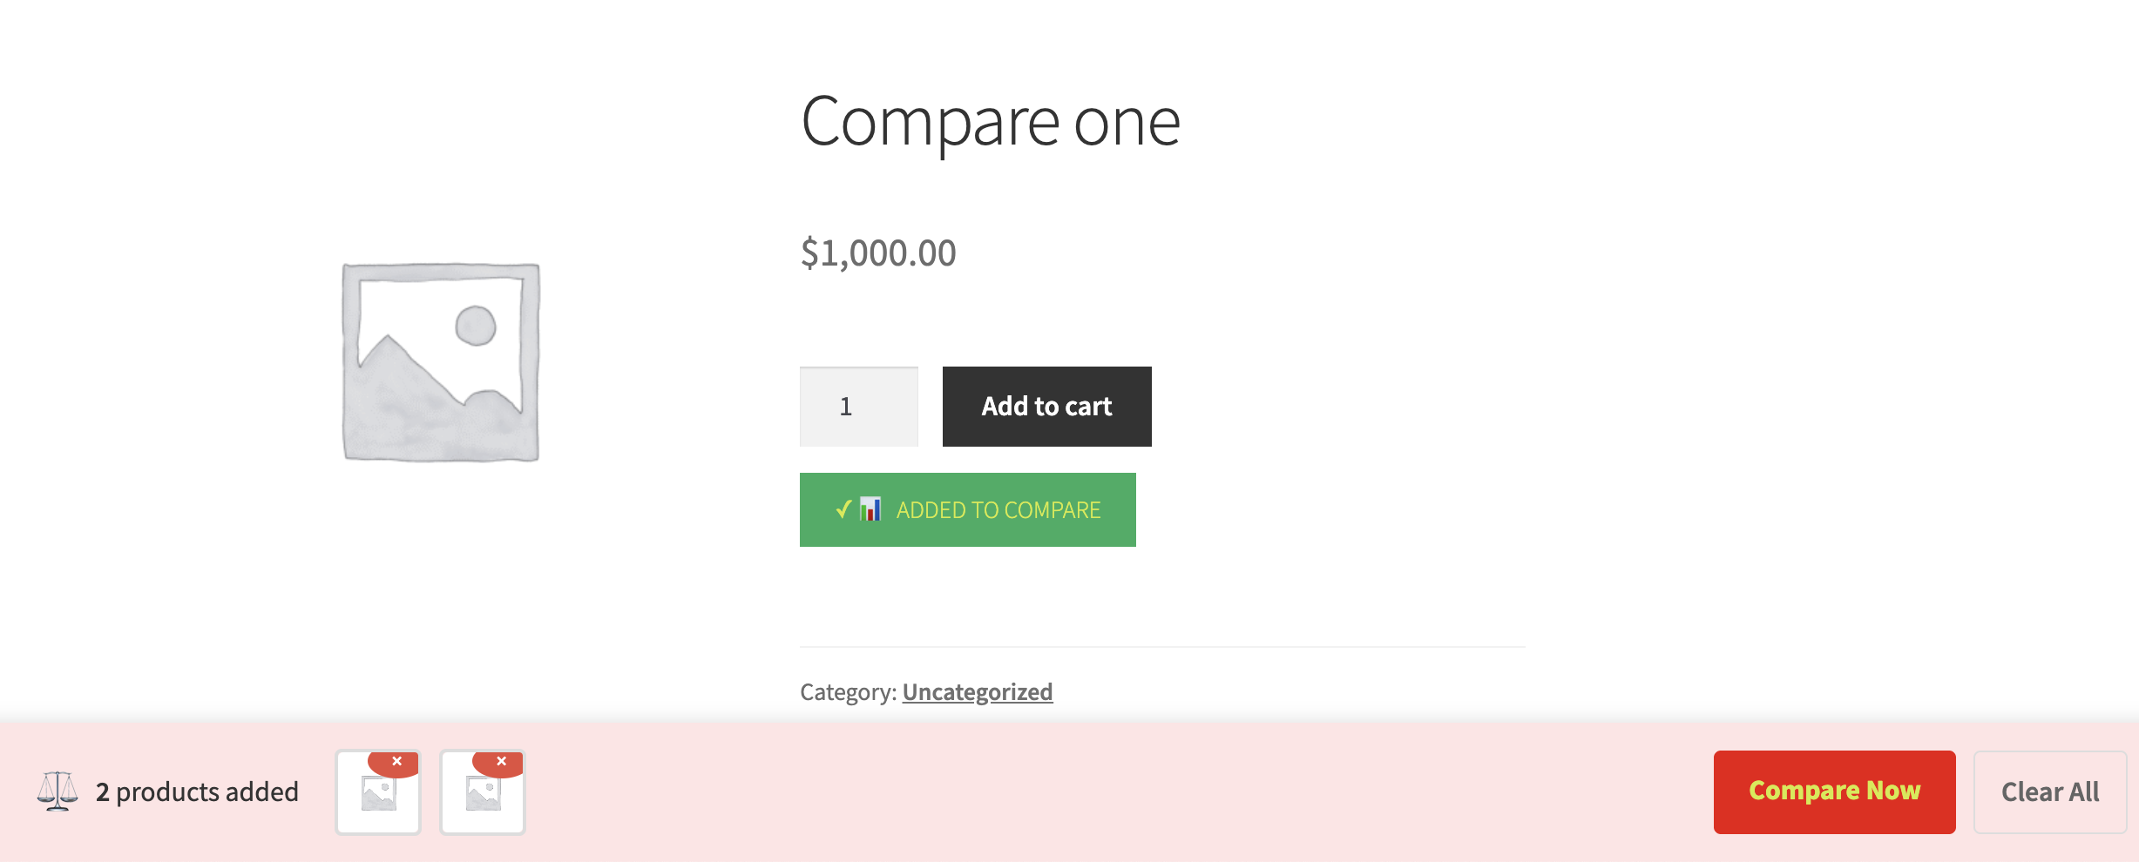The width and height of the screenshot is (2139, 862).
Task: Click the "Compare one" product title
Action: pos(990,122)
